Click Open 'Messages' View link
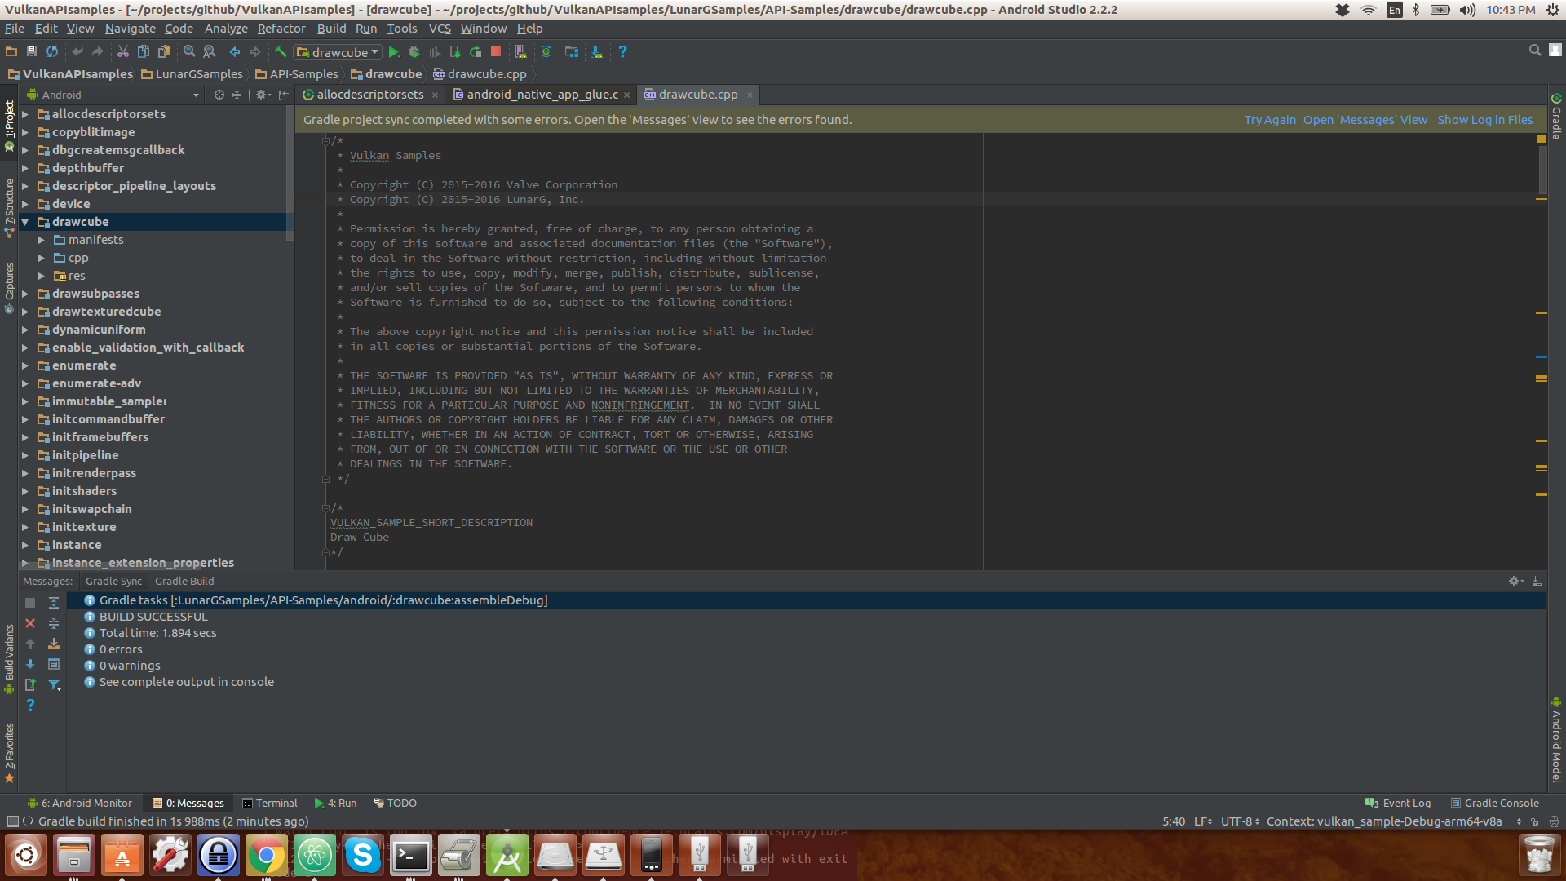 click(x=1365, y=120)
